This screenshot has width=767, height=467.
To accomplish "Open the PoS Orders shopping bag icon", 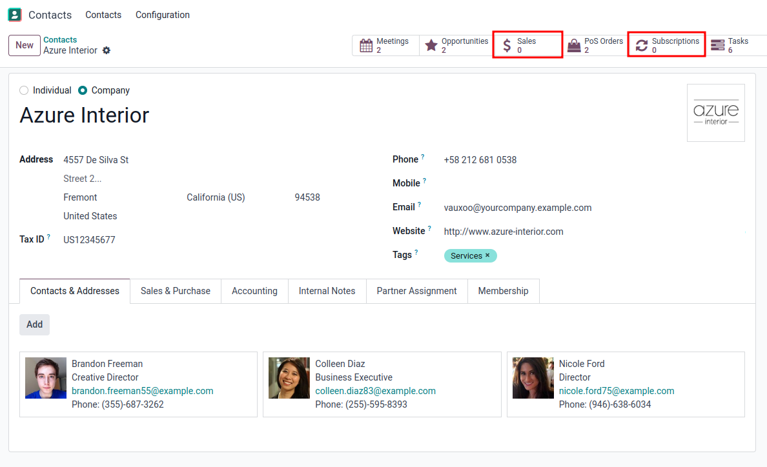I will [x=574, y=45].
